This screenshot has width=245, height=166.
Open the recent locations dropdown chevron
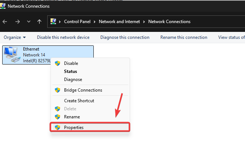29,22
